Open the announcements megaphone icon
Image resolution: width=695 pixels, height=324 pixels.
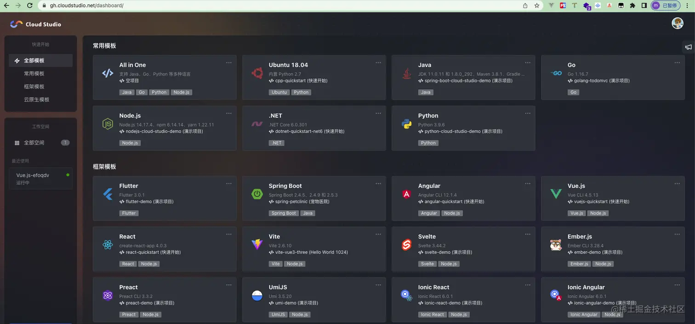(689, 47)
